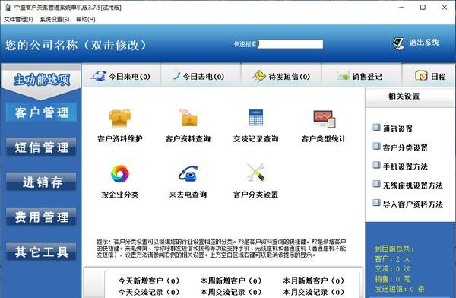456x298 pixels.
Task: Click the 今日来电 phone icon
Action: [98, 76]
